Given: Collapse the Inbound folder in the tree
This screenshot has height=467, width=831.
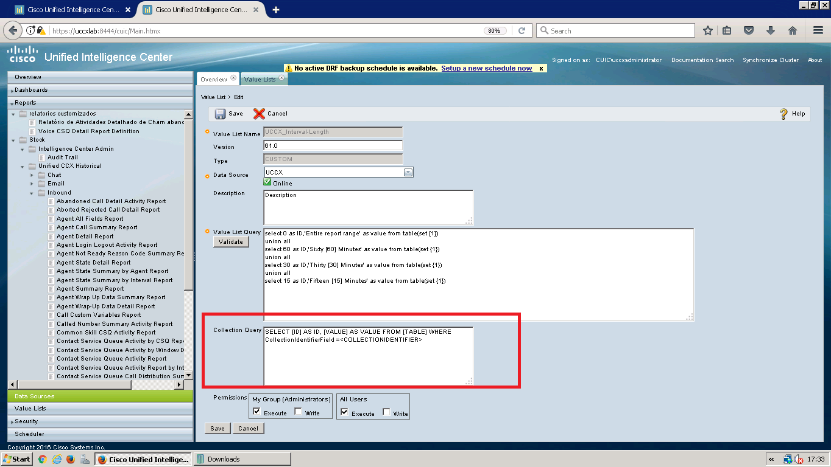Looking at the screenshot, I should 32,193.
